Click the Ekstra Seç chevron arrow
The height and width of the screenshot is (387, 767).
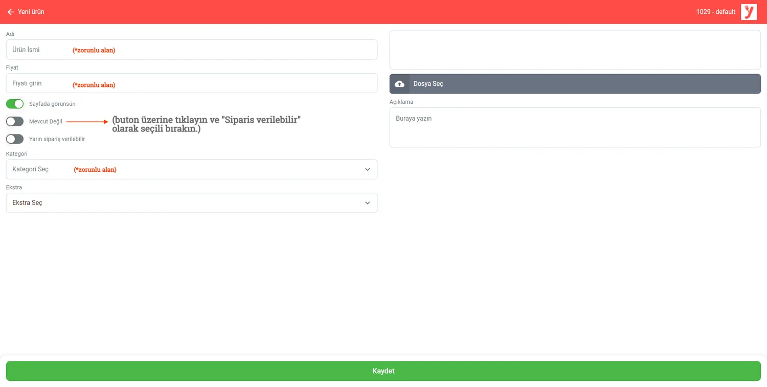(367, 203)
